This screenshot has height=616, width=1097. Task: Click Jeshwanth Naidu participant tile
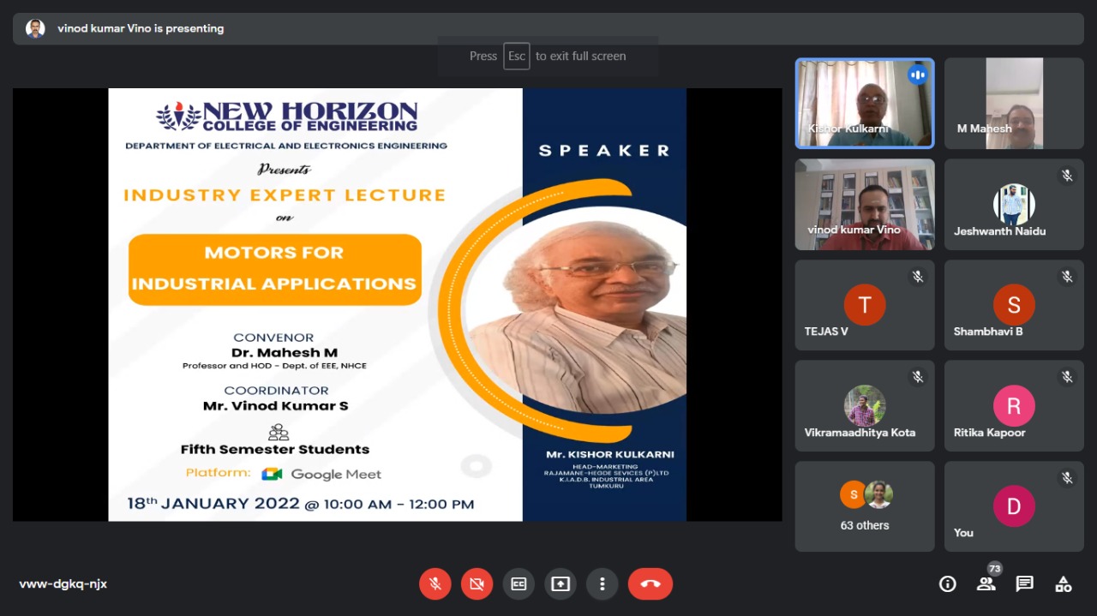click(1014, 204)
